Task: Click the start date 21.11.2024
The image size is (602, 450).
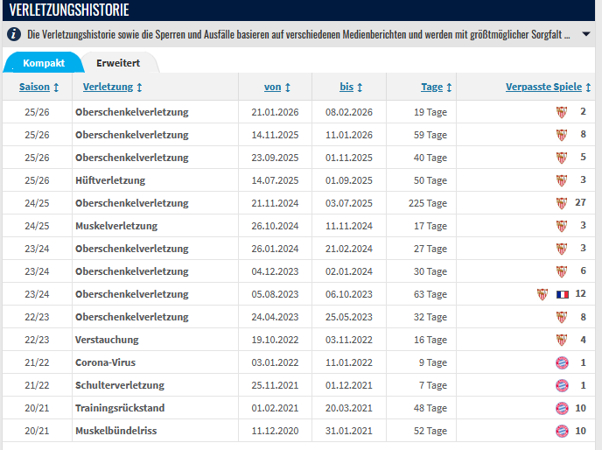Action: click(275, 203)
